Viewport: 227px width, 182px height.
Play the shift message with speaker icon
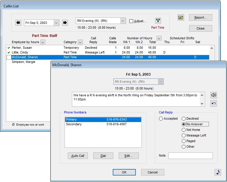coord(214,95)
